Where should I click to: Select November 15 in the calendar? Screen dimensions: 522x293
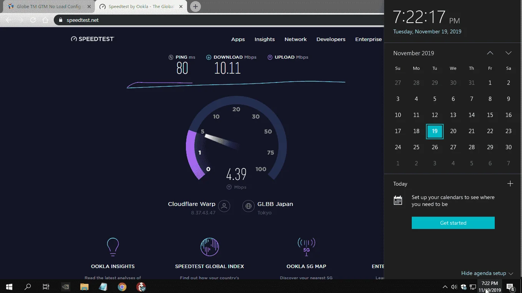pyautogui.click(x=490, y=115)
